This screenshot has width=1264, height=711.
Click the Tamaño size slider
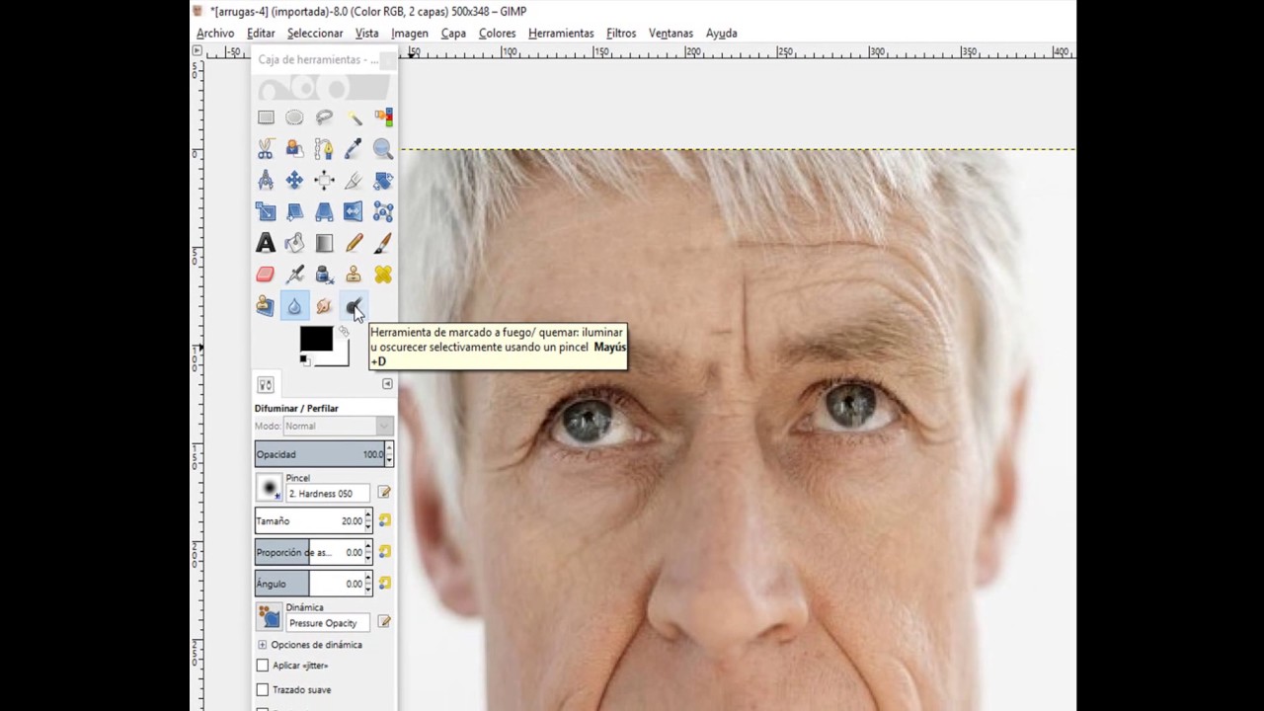click(309, 520)
